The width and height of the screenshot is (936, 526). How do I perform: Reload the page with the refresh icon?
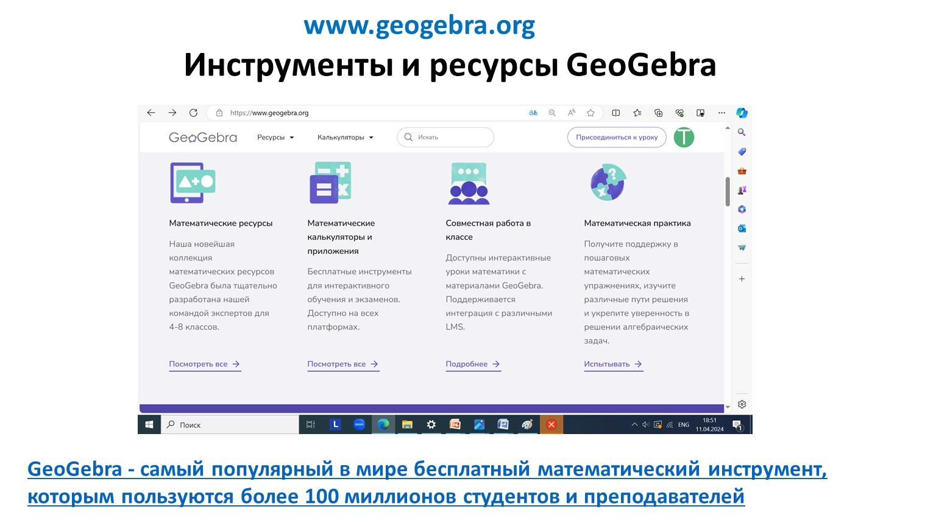coord(193,113)
